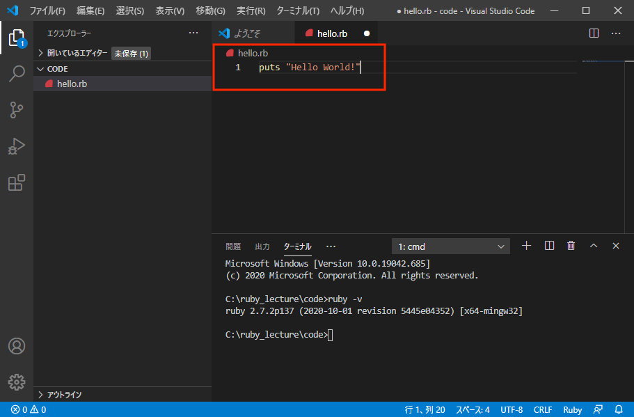Viewport: 634px width, 417px height.
Task: Click the 未保存 (1) badge
Action: pos(131,54)
